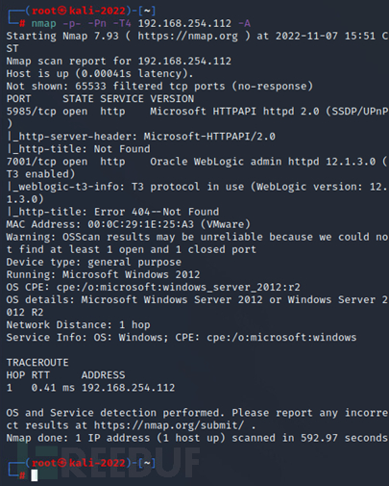Image resolution: width=389 pixels, height=486 pixels.
Task: Click the skull icon in top prompt
Action: (62, 11)
